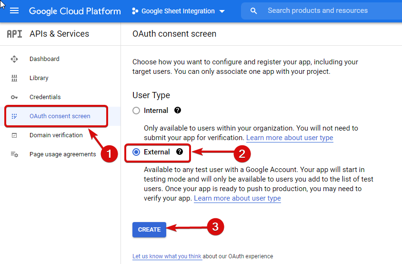
Task: Click the Page usage agreements icon
Action: click(x=14, y=154)
